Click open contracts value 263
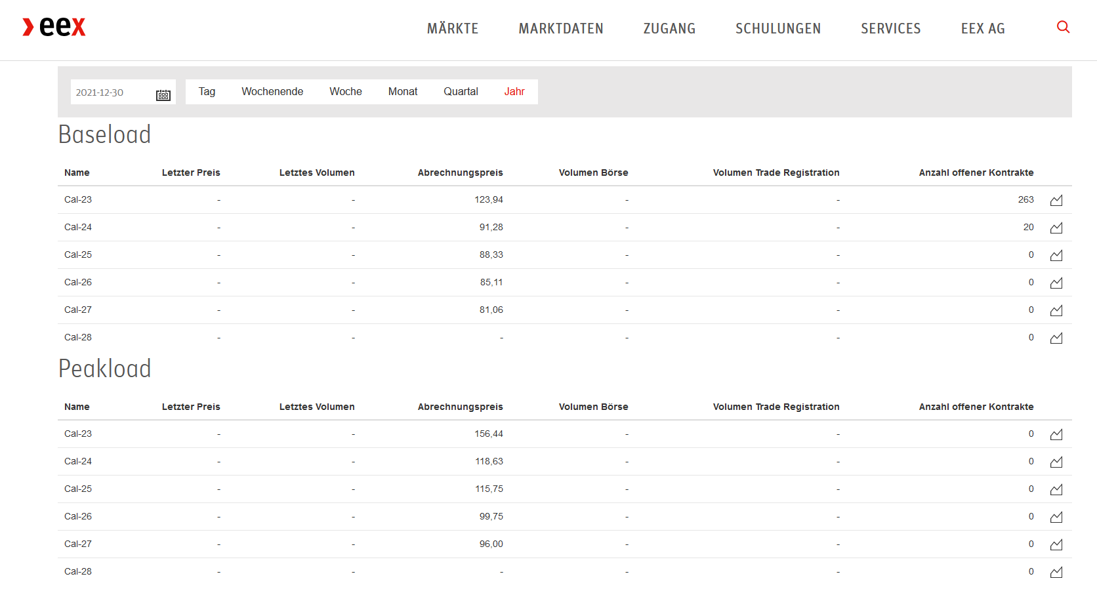Image resolution: width=1097 pixels, height=589 pixels. pyautogui.click(x=1025, y=199)
